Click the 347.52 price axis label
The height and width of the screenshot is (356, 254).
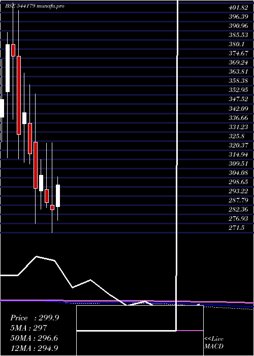[x=238, y=99]
